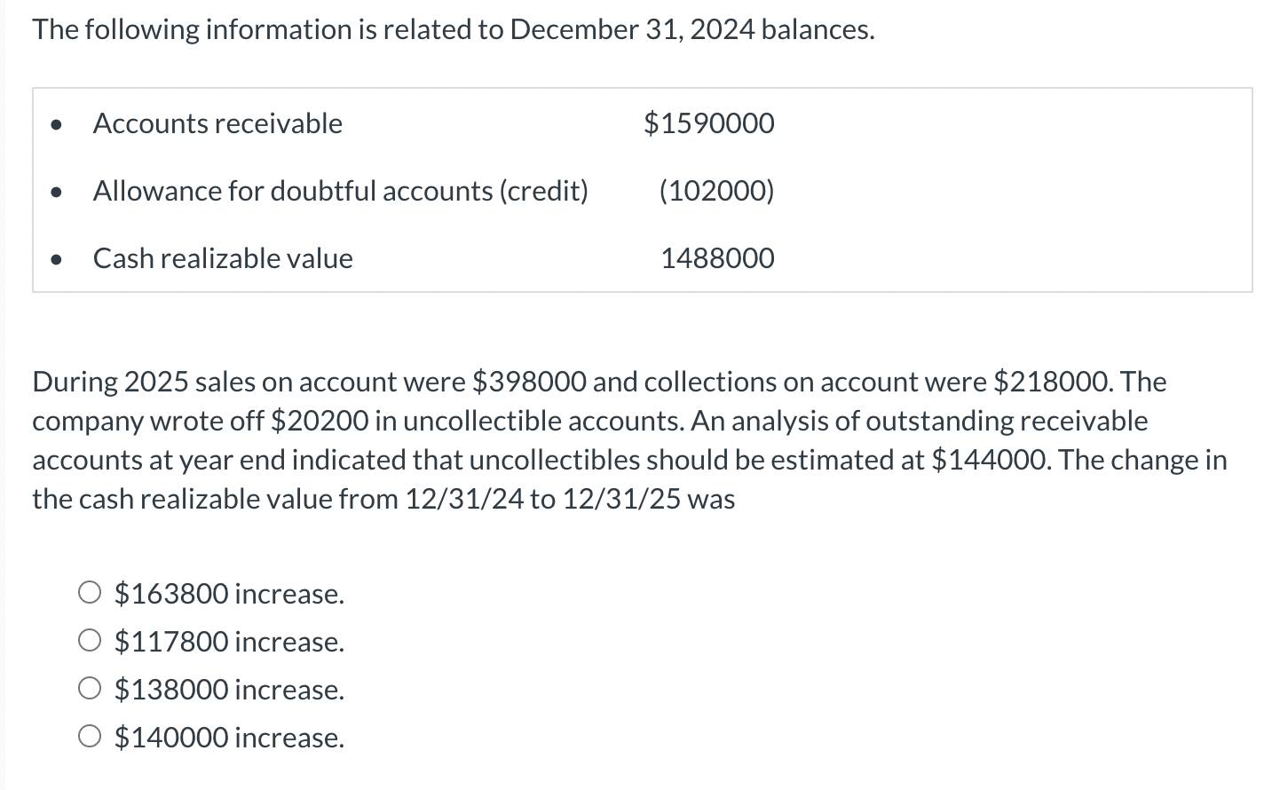Click the (102000) allowance amount
The height and width of the screenshot is (790, 1264).
pyautogui.click(x=716, y=191)
